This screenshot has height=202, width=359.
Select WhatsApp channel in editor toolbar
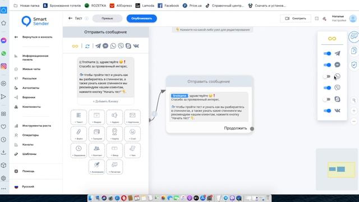(x=113, y=46)
